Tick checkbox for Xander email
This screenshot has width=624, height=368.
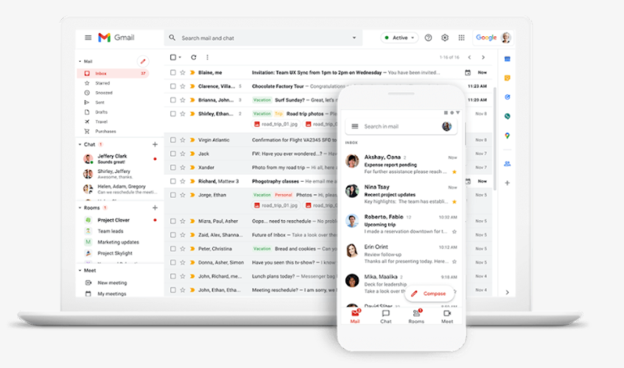pos(172,168)
